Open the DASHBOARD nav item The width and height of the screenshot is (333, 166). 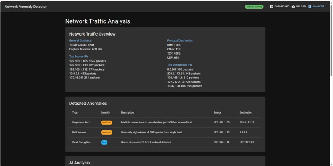pyautogui.click(x=279, y=7)
